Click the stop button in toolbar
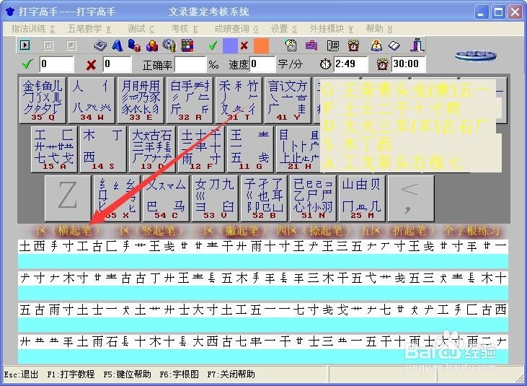 pos(71,45)
